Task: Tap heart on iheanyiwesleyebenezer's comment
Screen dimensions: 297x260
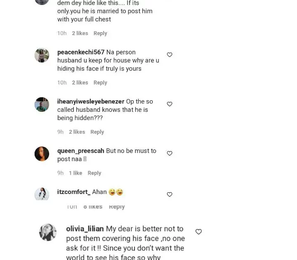Action: [169, 104]
